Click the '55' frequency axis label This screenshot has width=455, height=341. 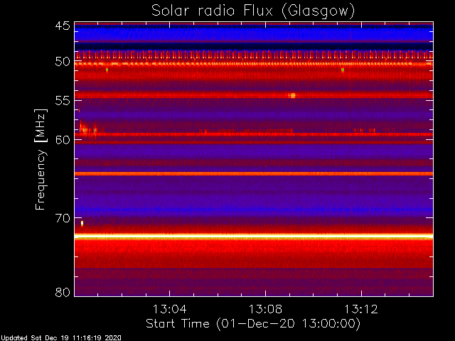click(63, 101)
